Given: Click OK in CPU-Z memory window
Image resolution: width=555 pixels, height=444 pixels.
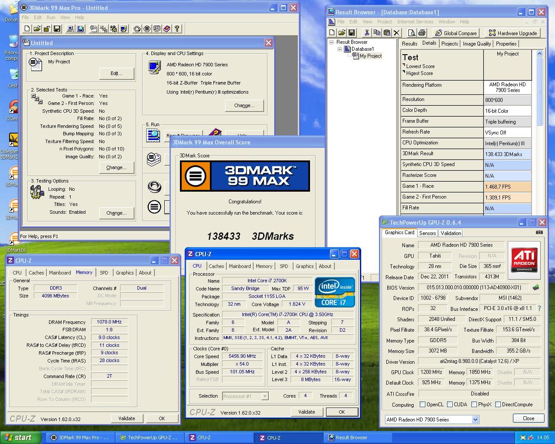Looking at the screenshot, I should 162,418.
